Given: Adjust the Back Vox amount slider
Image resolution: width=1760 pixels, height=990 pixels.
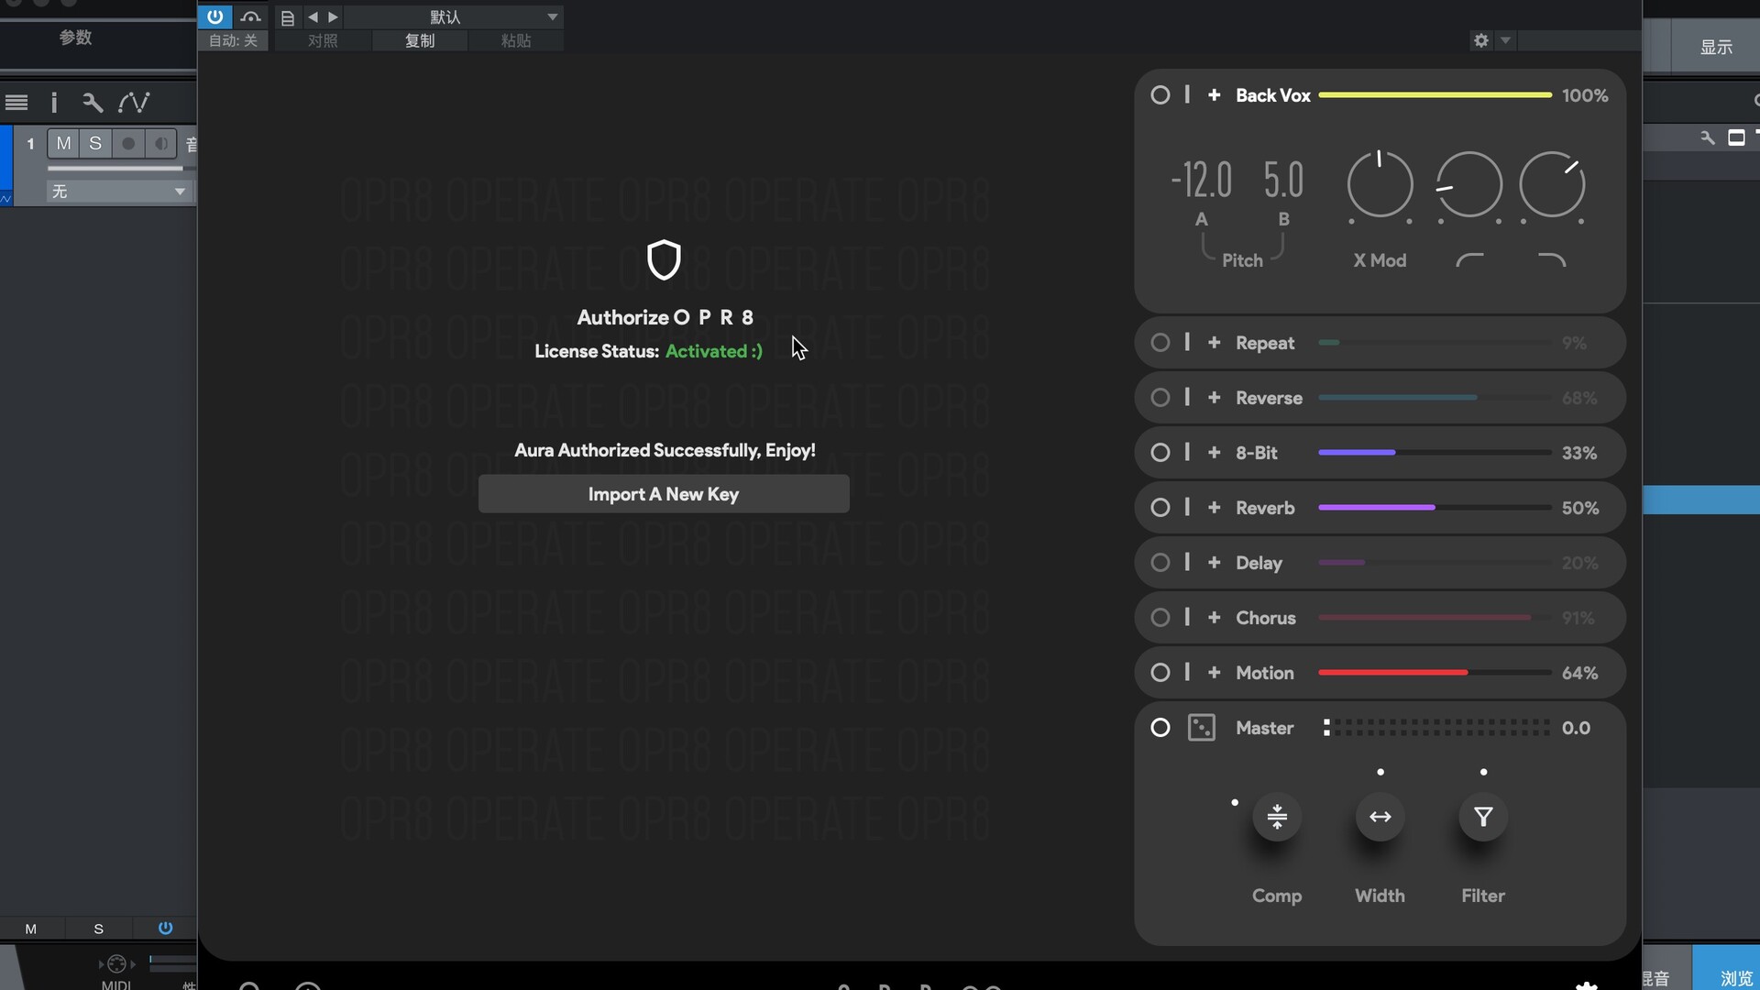Looking at the screenshot, I should click(x=1435, y=95).
